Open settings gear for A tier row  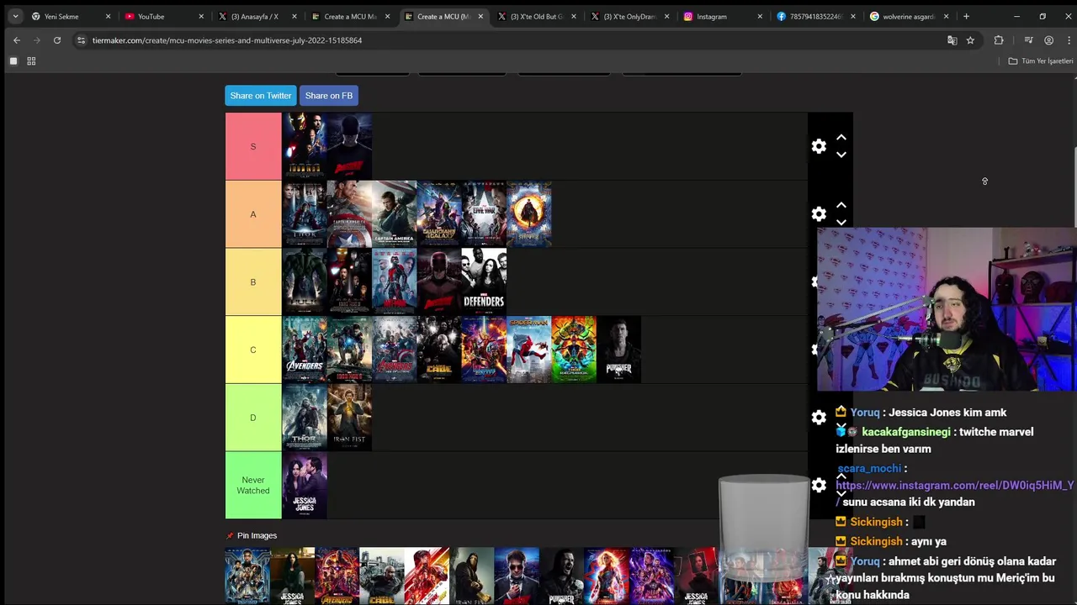(819, 214)
